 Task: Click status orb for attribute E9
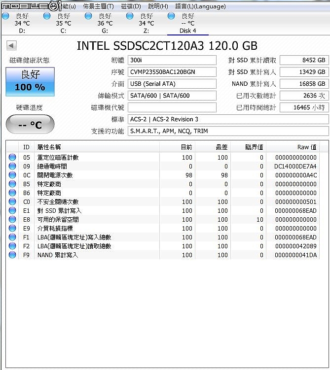(12, 228)
